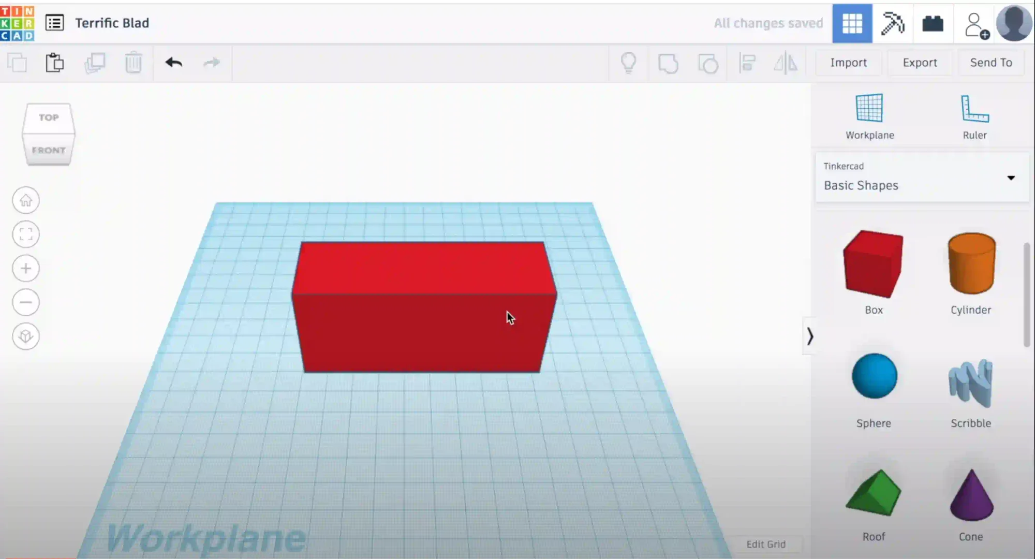
Task: Open the designs list menu icon
Action: point(54,23)
